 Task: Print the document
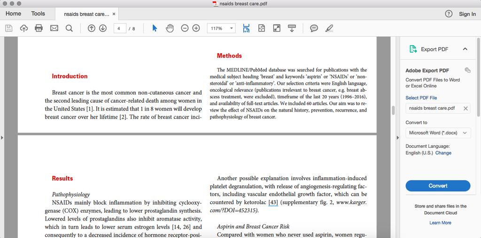(x=39, y=28)
